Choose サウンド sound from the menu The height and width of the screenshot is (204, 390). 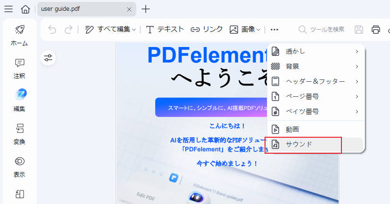click(316, 144)
